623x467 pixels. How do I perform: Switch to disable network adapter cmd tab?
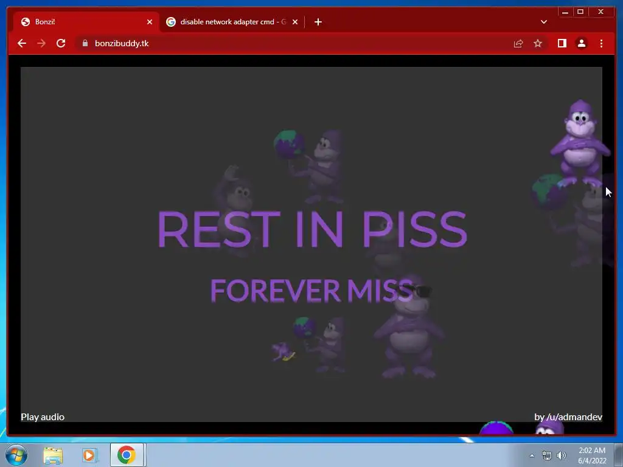232,22
